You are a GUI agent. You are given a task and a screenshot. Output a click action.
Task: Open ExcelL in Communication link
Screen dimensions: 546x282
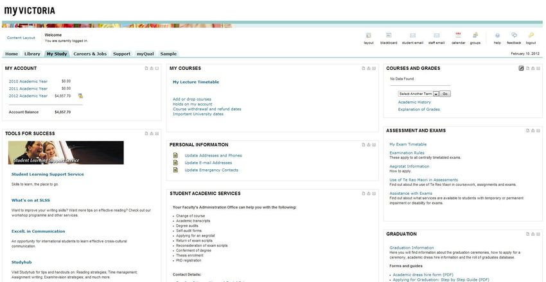tap(39, 231)
